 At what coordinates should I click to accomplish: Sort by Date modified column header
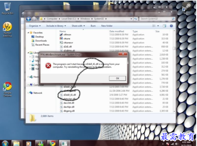point(116,31)
